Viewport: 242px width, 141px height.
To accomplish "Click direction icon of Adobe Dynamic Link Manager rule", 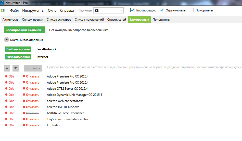I will point(6,95).
